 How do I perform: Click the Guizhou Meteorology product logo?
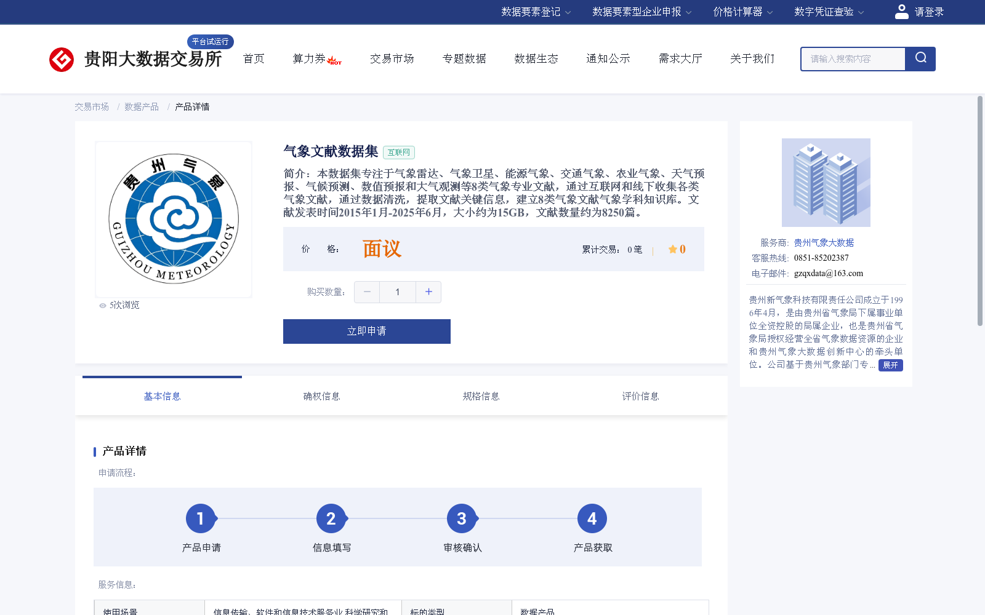pyautogui.click(x=174, y=219)
